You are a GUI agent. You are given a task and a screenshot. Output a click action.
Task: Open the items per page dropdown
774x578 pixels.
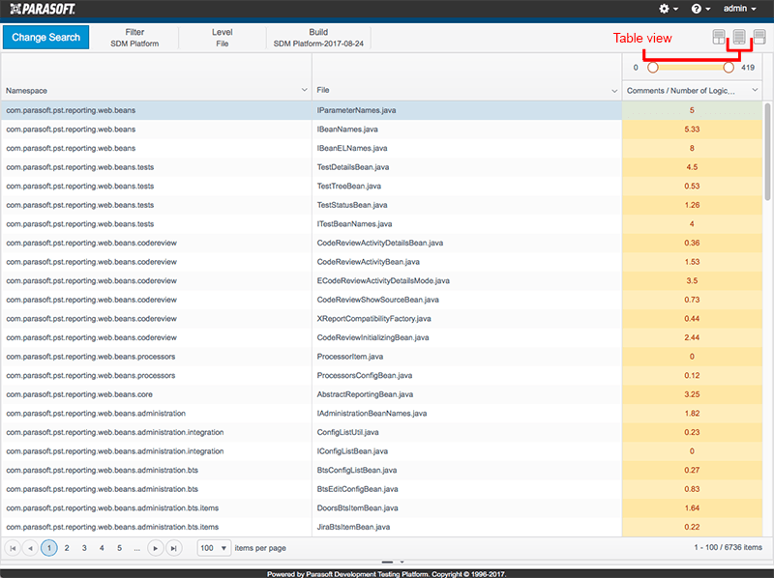214,548
